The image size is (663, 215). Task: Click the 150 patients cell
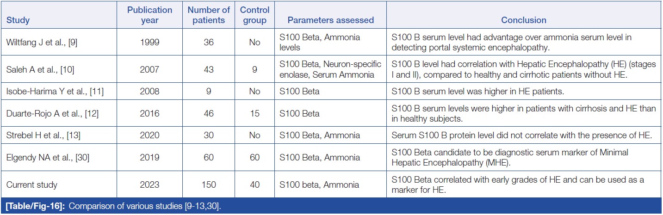pos(209,185)
